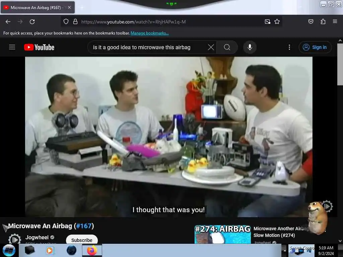
Task: Go to YouTube home via logo
Action: [39, 47]
